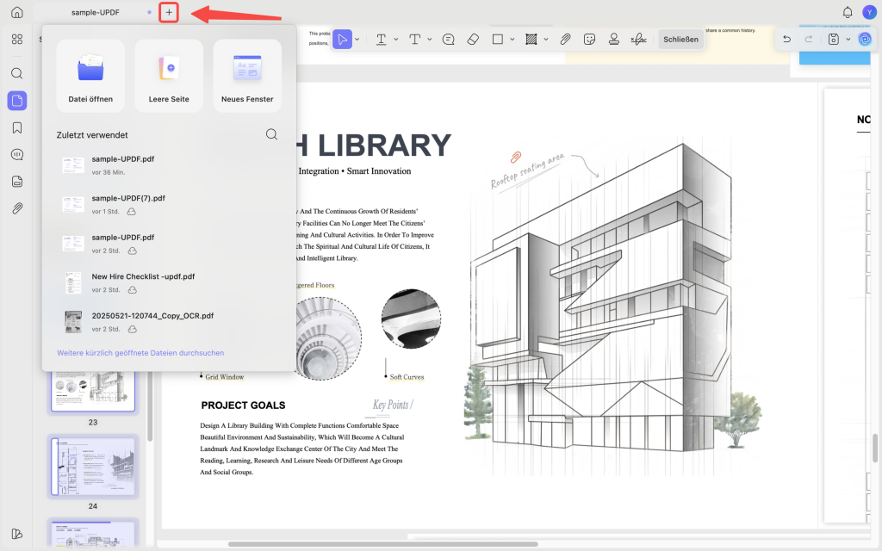Switch to the sample-UPDF tab
Image resolution: width=882 pixels, height=551 pixels.
click(95, 12)
